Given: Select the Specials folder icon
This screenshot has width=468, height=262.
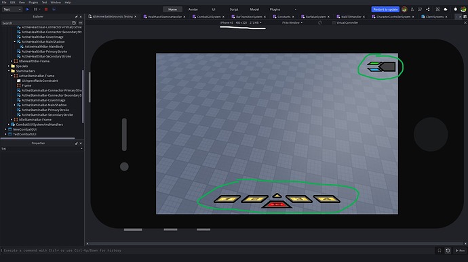Looking at the screenshot, I should click(13, 66).
